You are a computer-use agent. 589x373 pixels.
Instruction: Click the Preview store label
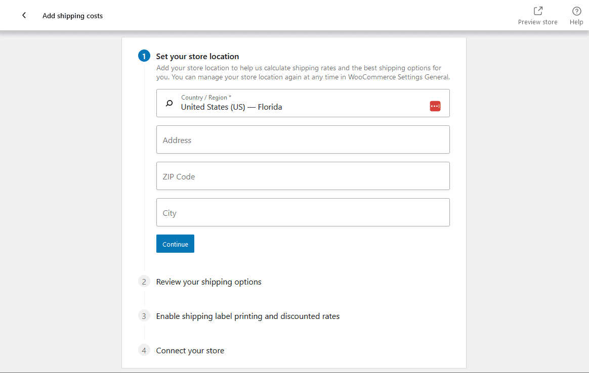[537, 22]
